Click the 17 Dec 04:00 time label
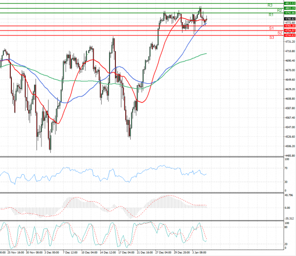This screenshot has height=256, width=296. [126, 252]
